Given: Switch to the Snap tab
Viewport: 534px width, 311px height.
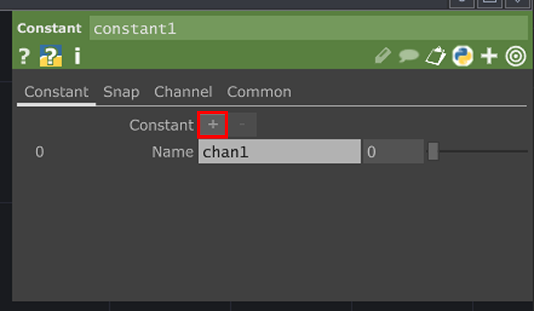Looking at the screenshot, I should [121, 92].
